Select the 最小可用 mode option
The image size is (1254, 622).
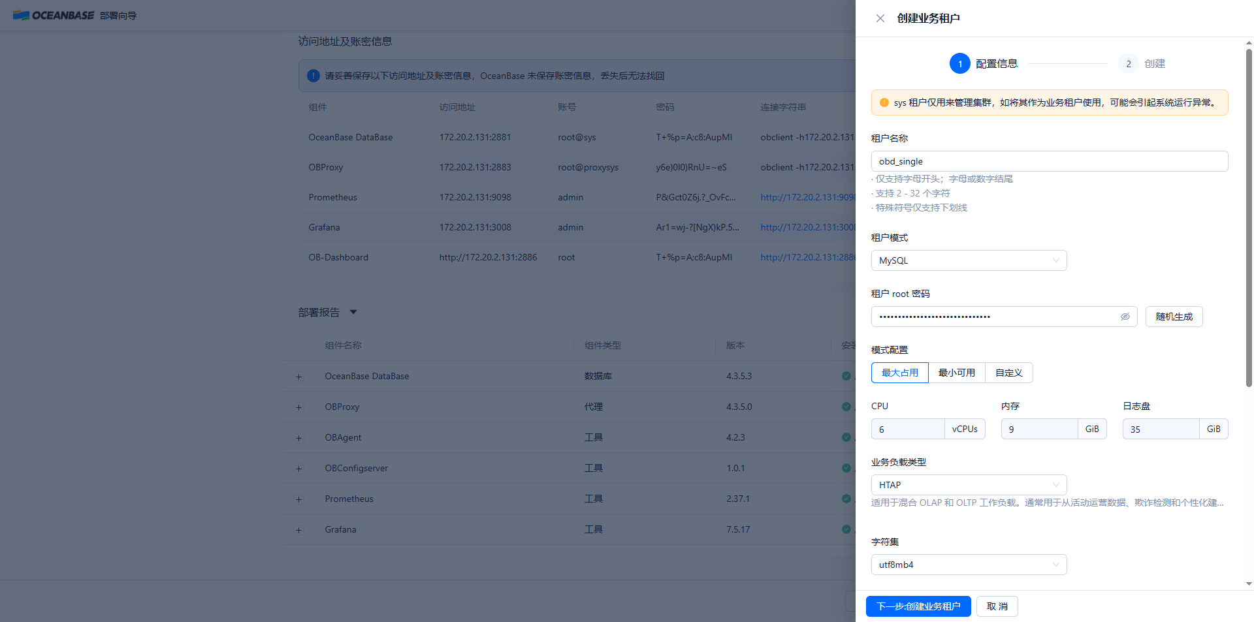click(x=957, y=373)
